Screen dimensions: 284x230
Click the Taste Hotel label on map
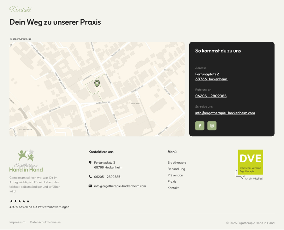pos(135,103)
